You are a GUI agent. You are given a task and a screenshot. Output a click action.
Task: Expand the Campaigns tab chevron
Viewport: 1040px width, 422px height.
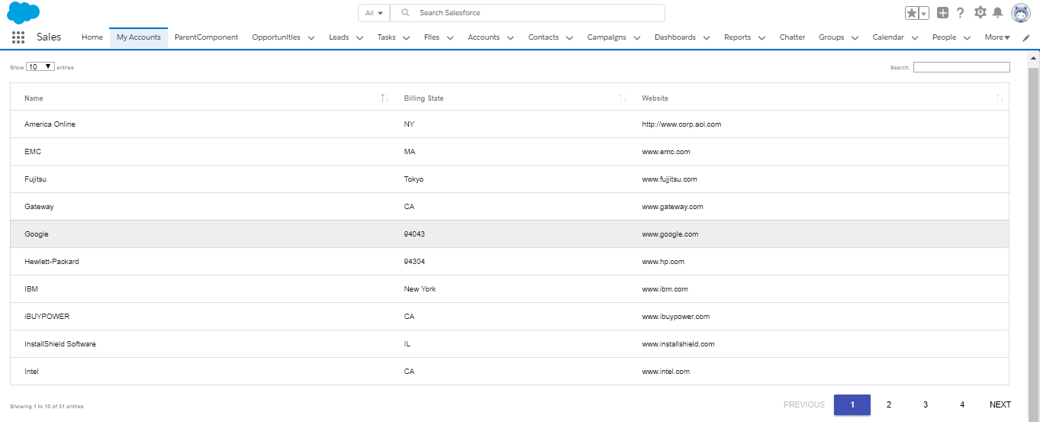[x=637, y=37]
